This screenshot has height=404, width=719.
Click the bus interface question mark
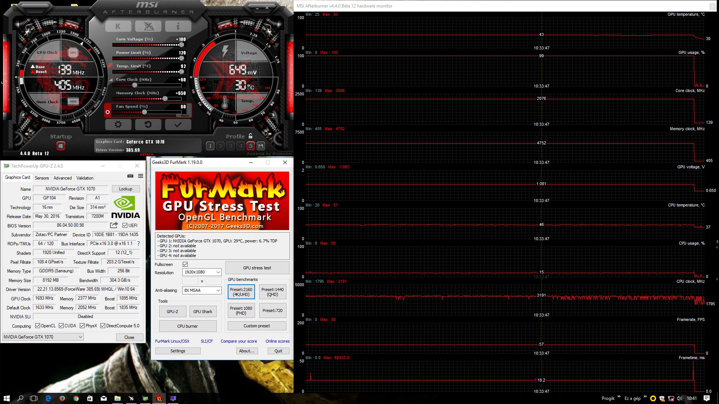point(139,244)
